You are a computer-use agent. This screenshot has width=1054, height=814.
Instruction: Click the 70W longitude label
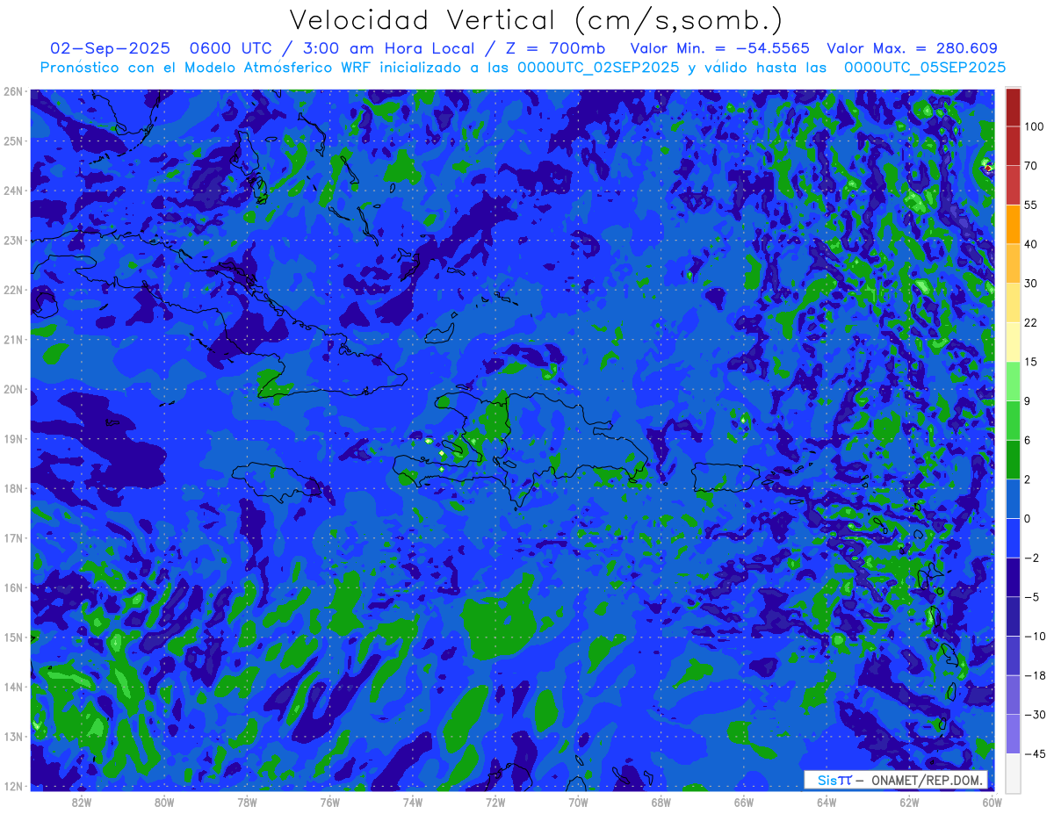(578, 802)
